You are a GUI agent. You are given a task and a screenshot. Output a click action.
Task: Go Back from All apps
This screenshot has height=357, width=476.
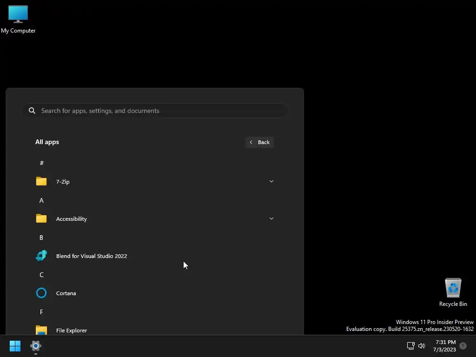pyautogui.click(x=259, y=142)
